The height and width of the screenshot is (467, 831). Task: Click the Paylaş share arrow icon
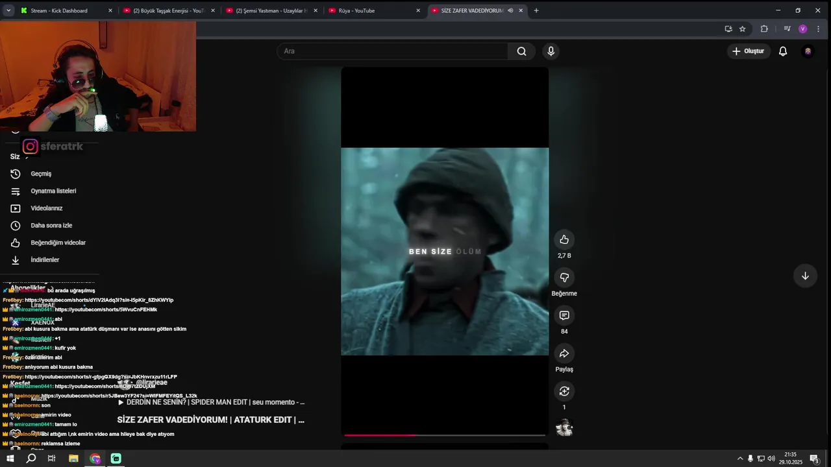(x=564, y=353)
